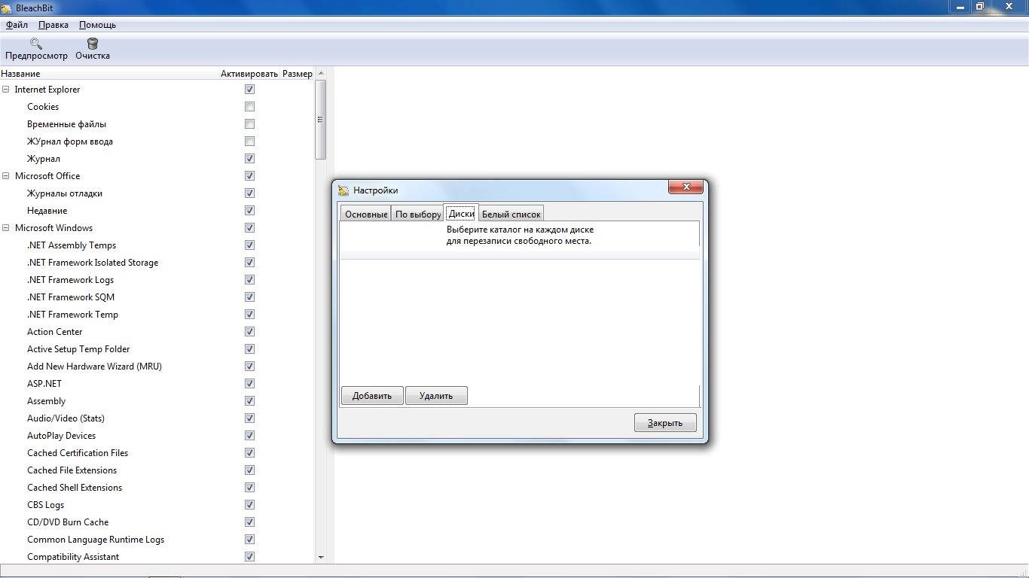Viewport: 1029px width, 578px height.
Task: Uncheck the Action Center checkbox
Action: 249,332
